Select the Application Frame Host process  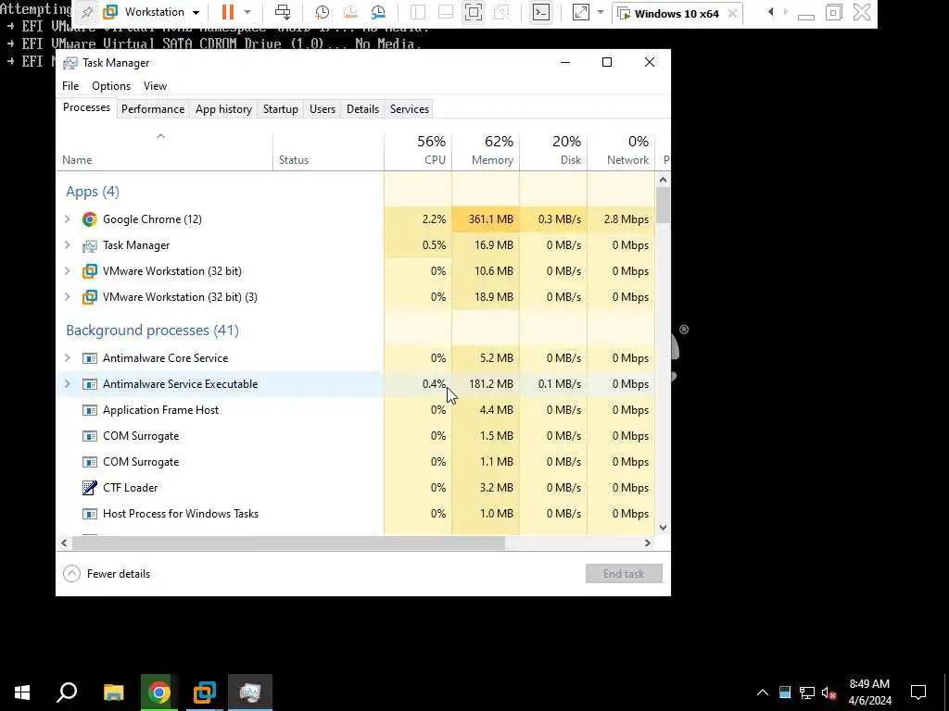pyautogui.click(x=355, y=410)
